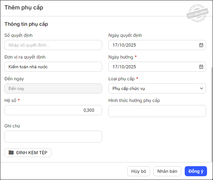
Task: Select the "Phụ cấp chức vụ" combo box
Action: click(x=154, y=88)
